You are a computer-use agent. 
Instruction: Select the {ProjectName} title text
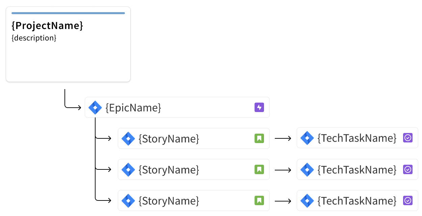(x=47, y=26)
